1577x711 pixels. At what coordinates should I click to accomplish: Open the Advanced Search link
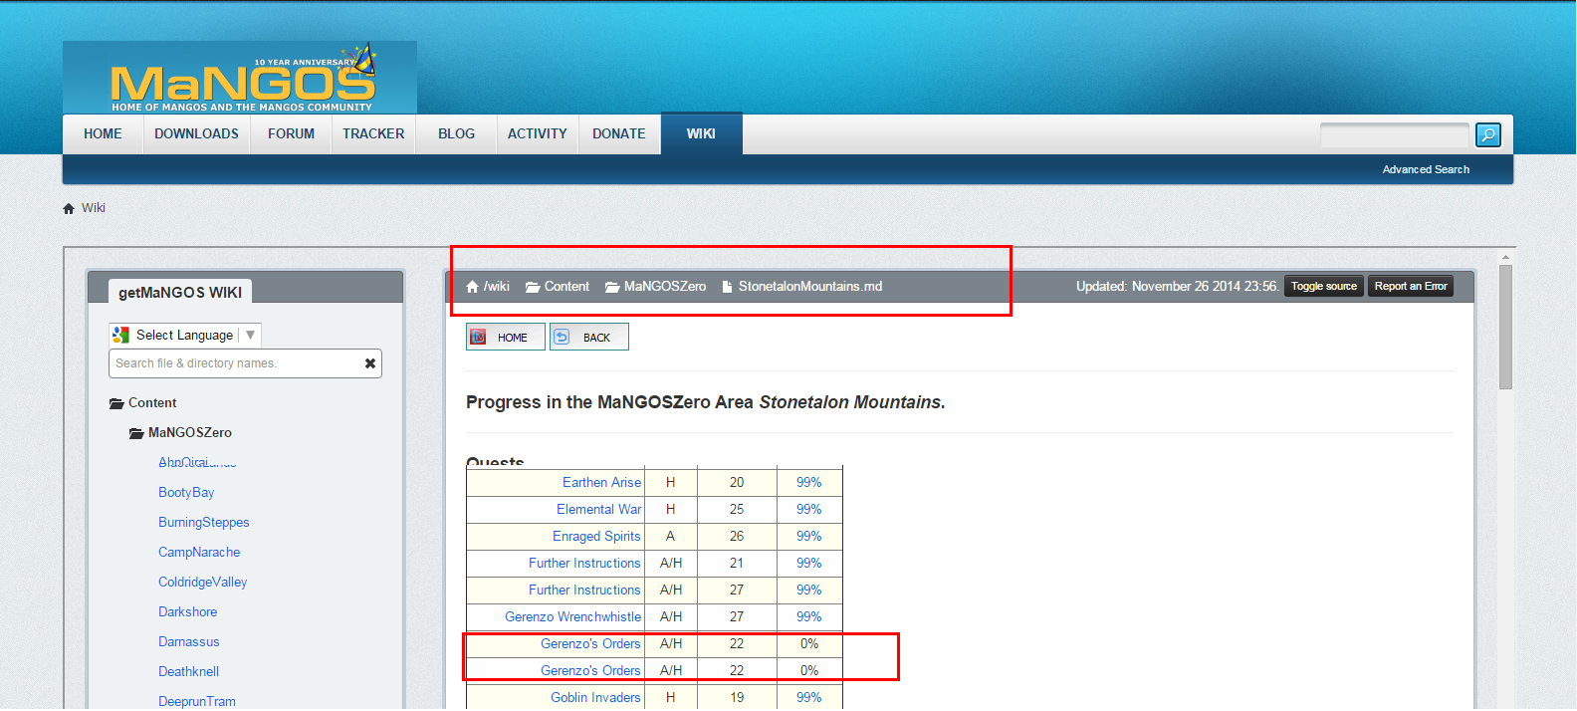pyautogui.click(x=1426, y=169)
